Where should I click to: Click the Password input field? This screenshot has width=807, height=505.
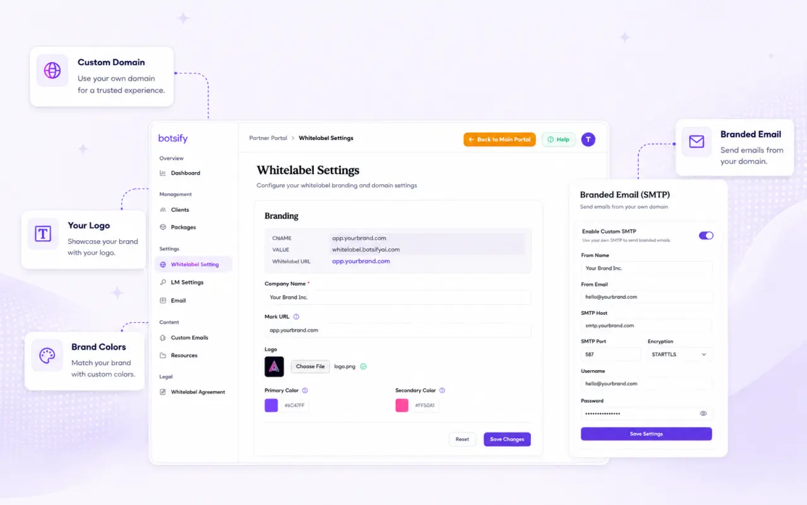pos(646,414)
